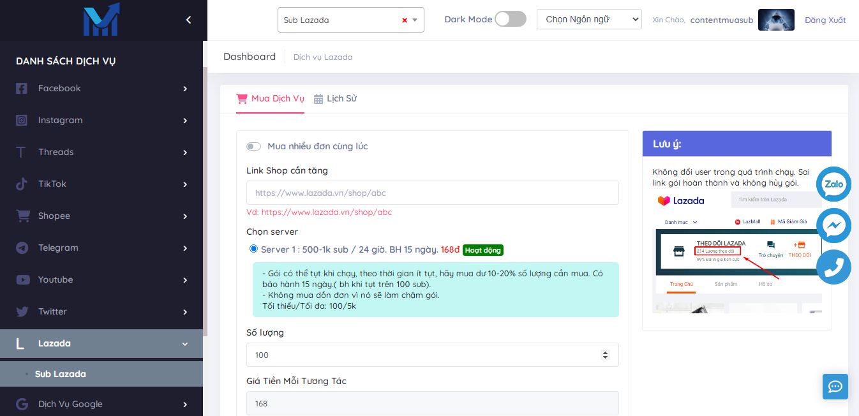Open the TikTok services menu label
The image size is (859, 416).
[x=52, y=184]
